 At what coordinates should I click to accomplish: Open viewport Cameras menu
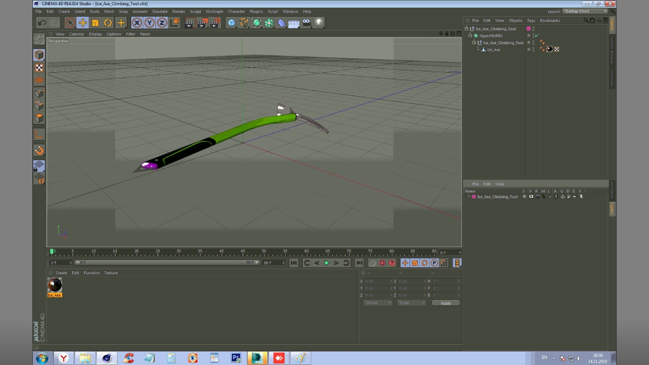click(x=76, y=34)
